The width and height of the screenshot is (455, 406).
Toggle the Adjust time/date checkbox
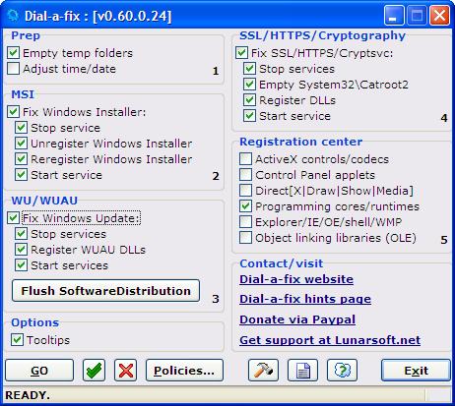(13, 69)
